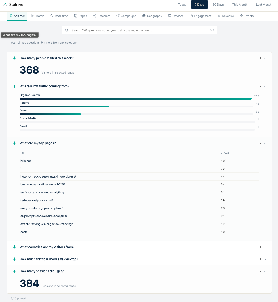Expand 'How much traffic is mobile vs desktop?' card
Image resolution: width=278 pixels, height=302 pixels.
point(265,259)
